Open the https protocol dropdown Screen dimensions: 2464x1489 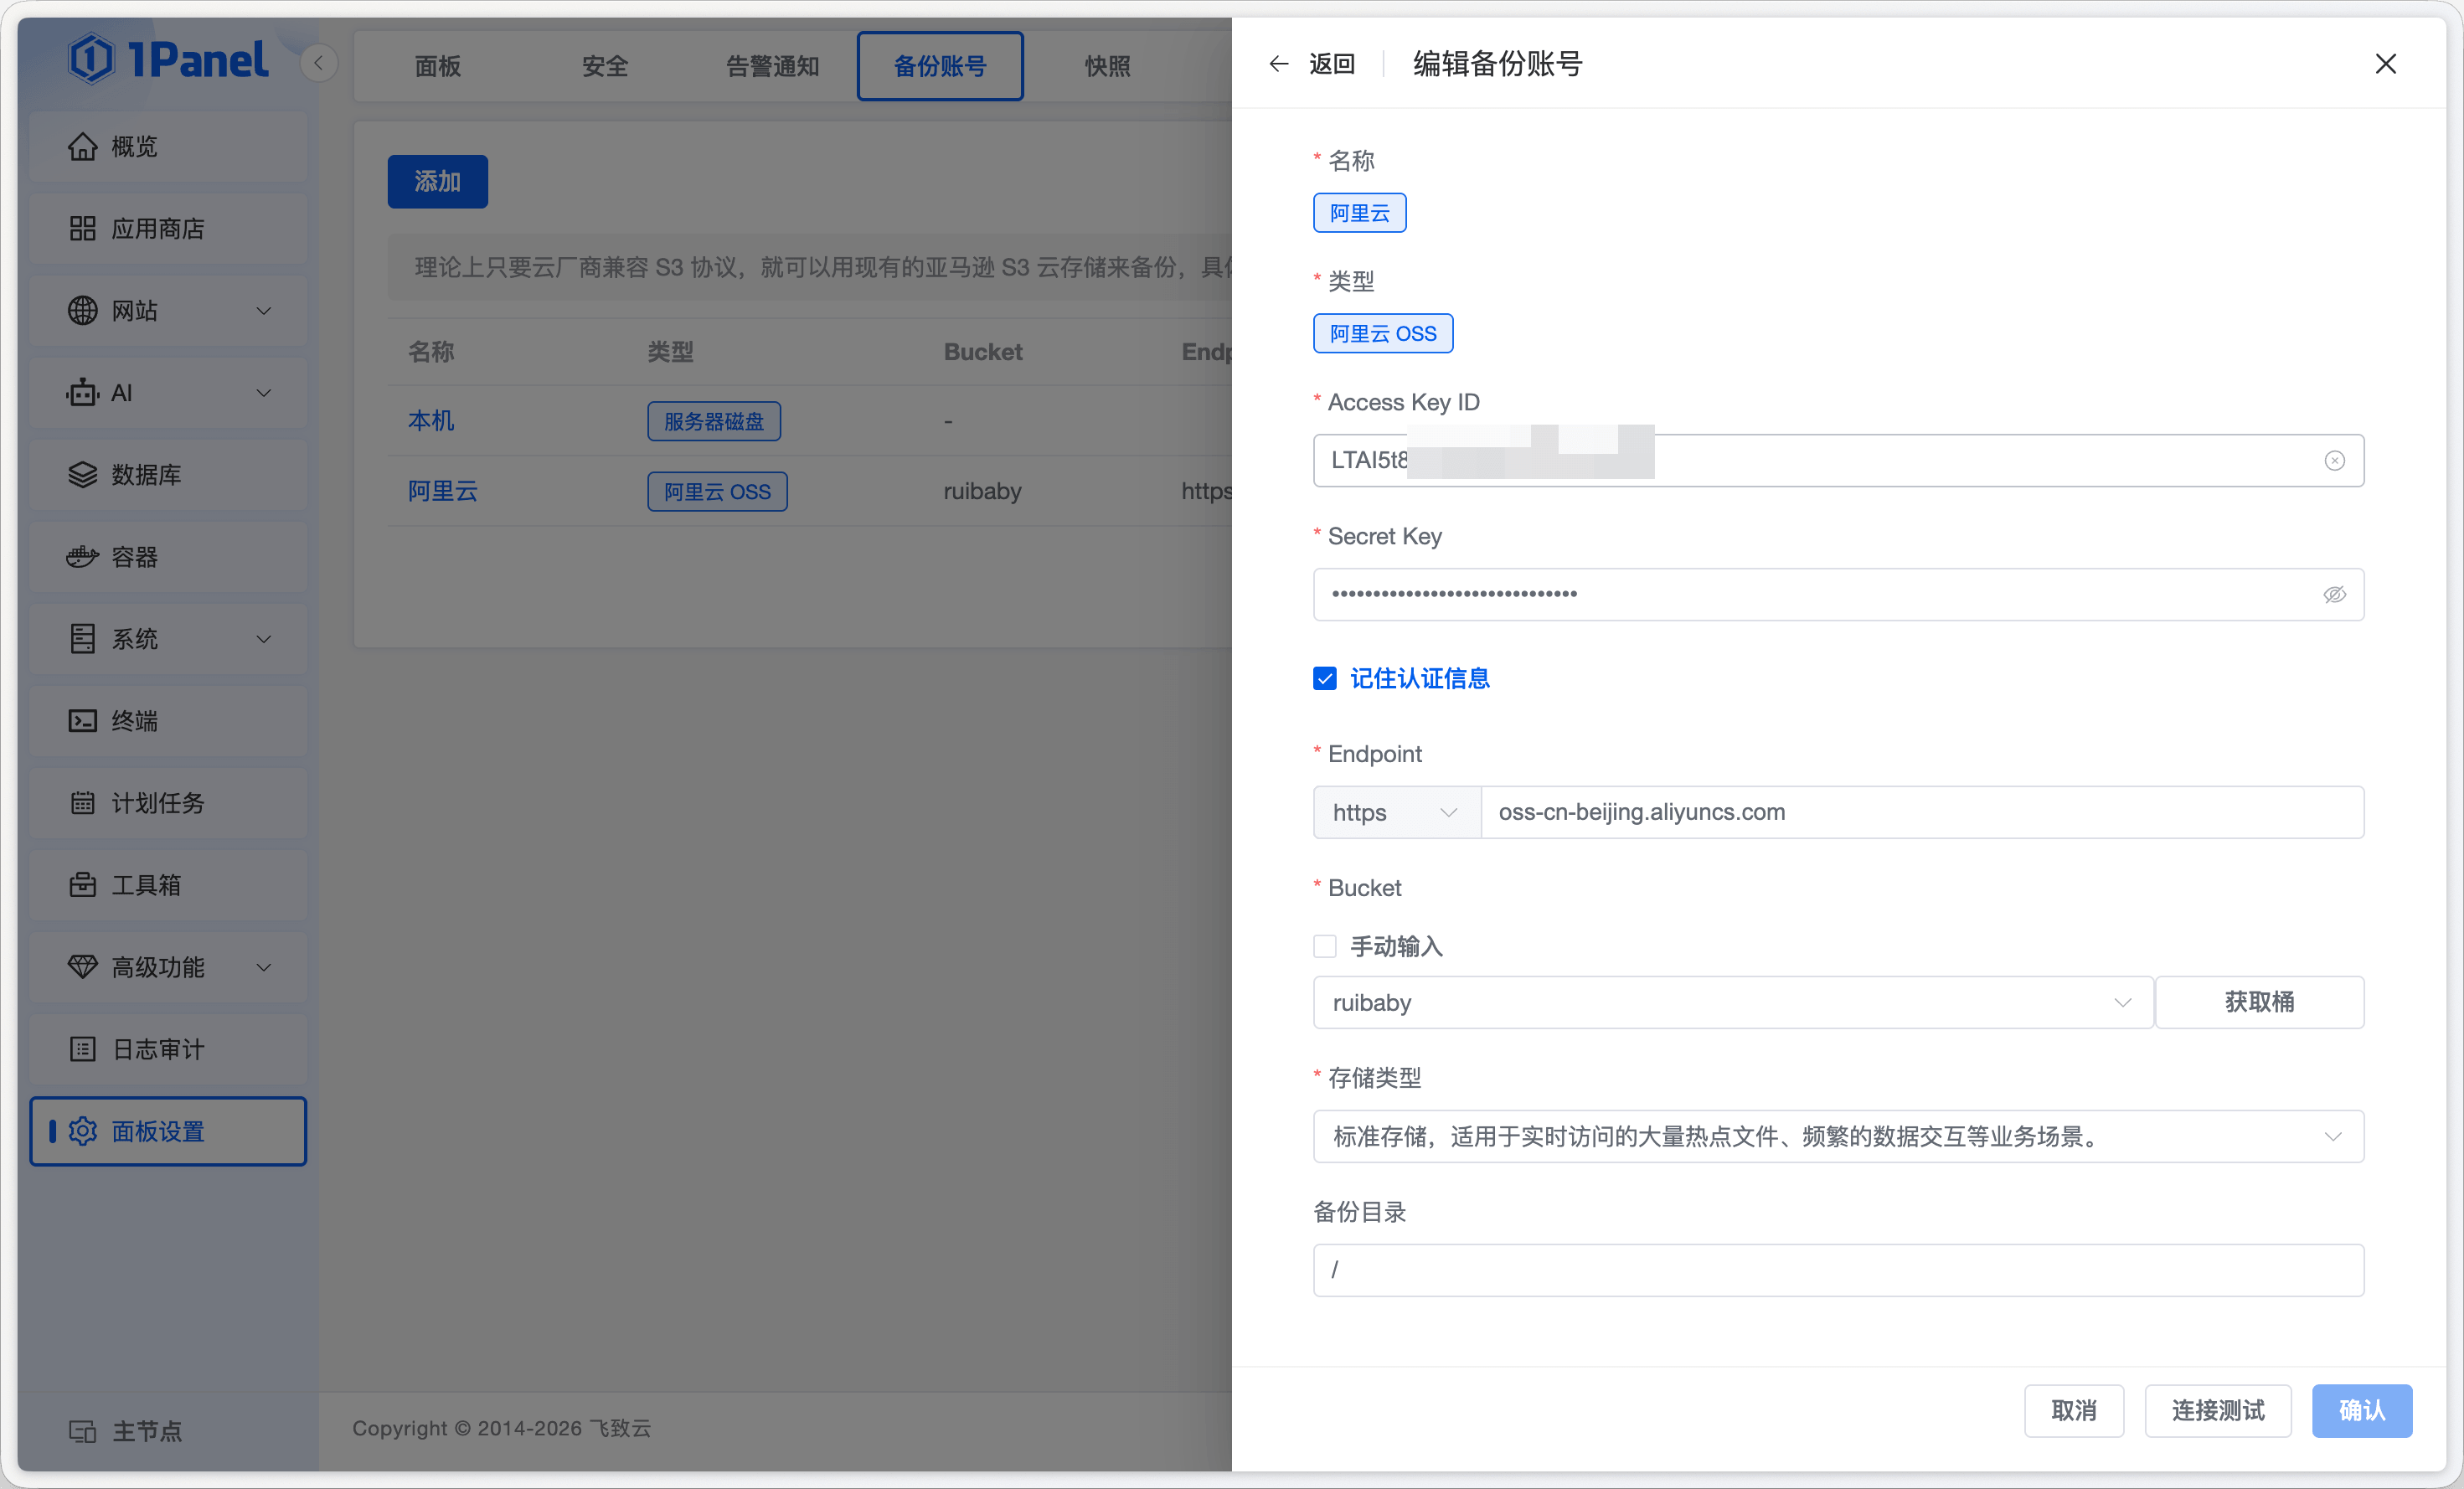pos(1395,812)
